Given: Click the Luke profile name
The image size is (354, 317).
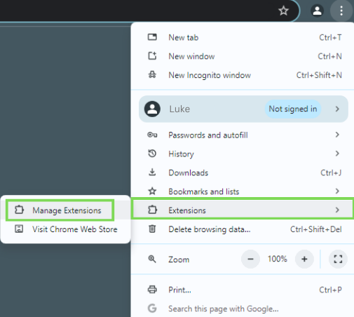Looking at the screenshot, I should pyautogui.click(x=179, y=109).
